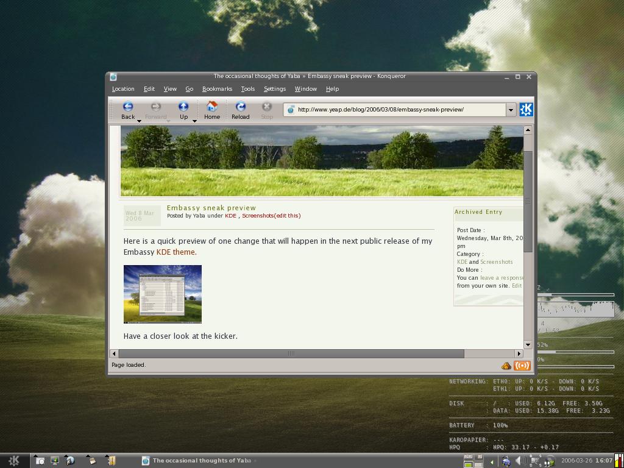Click the vertical scrollbar thumb

coord(528,202)
